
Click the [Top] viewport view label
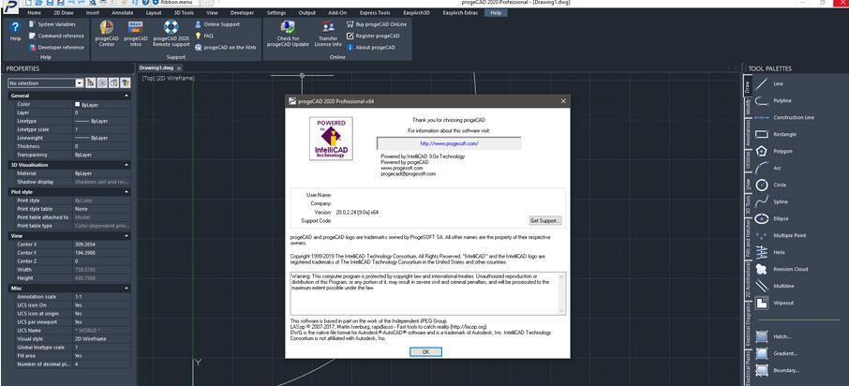click(148, 79)
